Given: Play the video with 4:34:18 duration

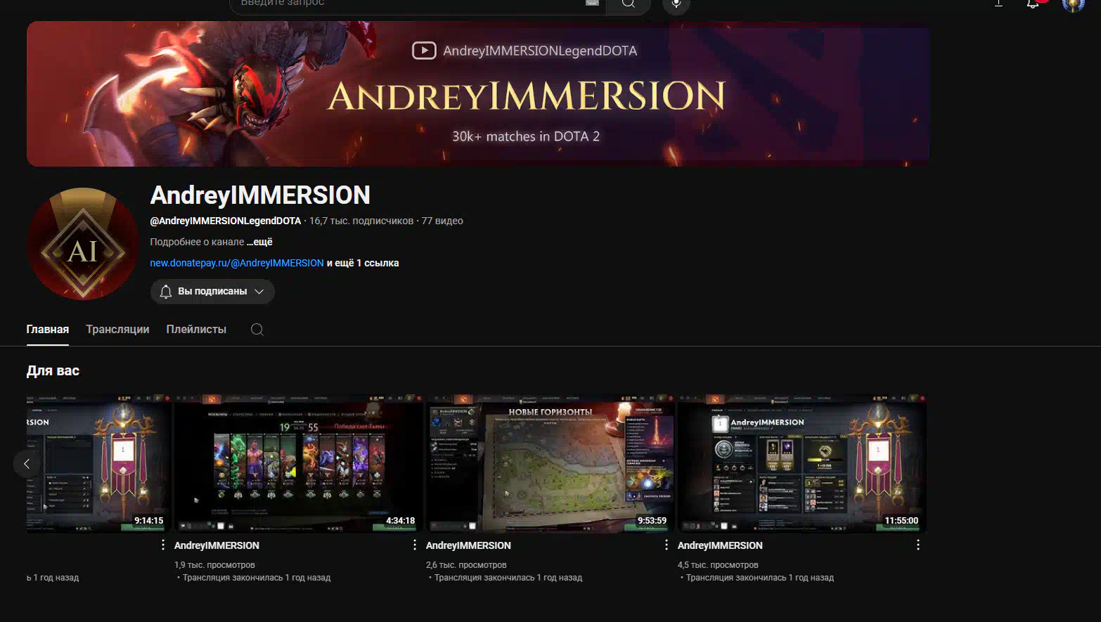Looking at the screenshot, I should [299, 464].
